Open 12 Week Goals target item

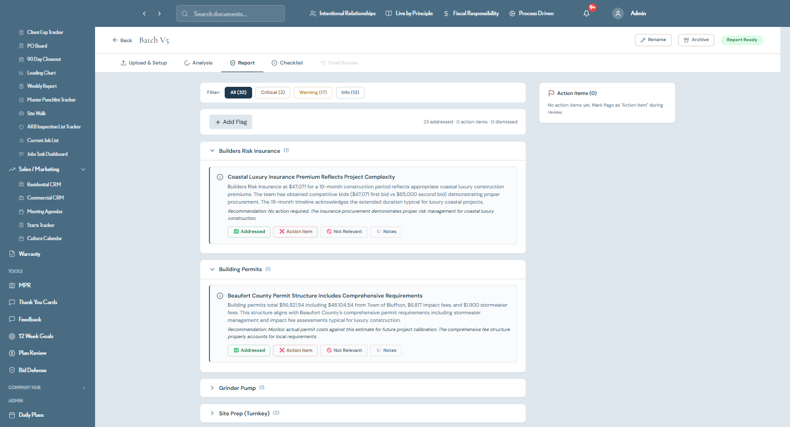point(36,336)
